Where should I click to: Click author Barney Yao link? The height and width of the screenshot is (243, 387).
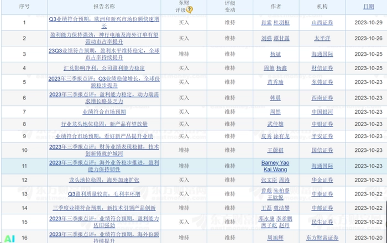pyautogui.click(x=275, y=163)
